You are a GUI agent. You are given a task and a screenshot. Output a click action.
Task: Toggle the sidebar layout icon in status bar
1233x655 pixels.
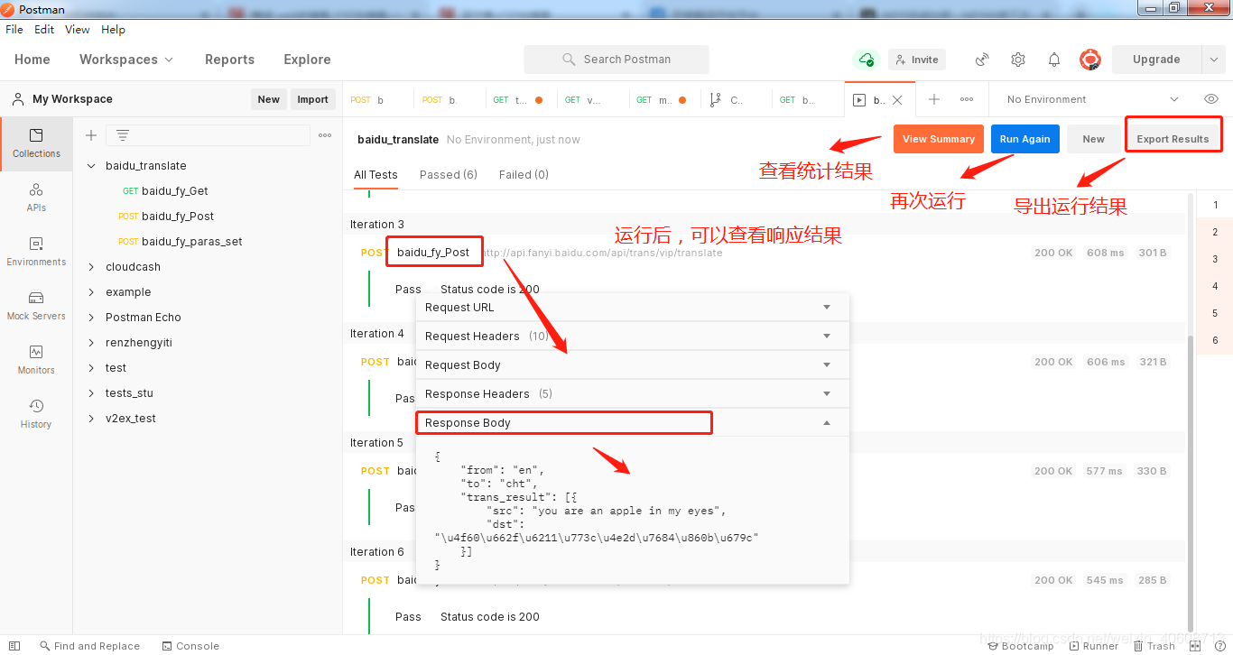pyautogui.click(x=14, y=646)
